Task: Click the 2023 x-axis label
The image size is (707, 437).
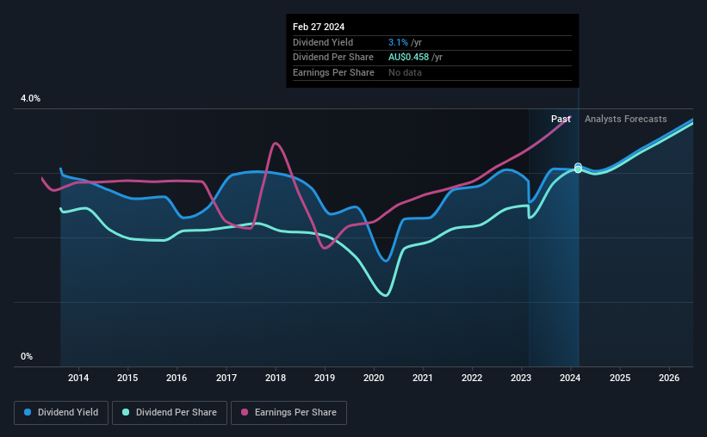Action: coord(521,378)
